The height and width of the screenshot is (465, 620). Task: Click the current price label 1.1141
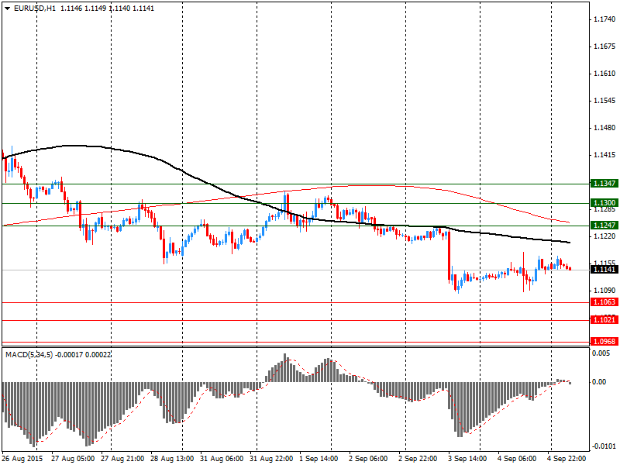(x=604, y=269)
